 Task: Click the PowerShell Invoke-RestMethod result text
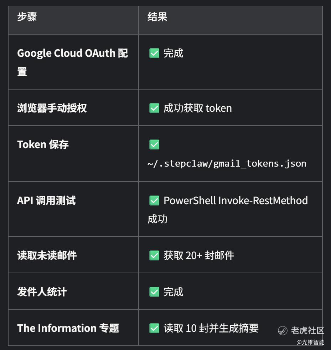click(x=236, y=201)
